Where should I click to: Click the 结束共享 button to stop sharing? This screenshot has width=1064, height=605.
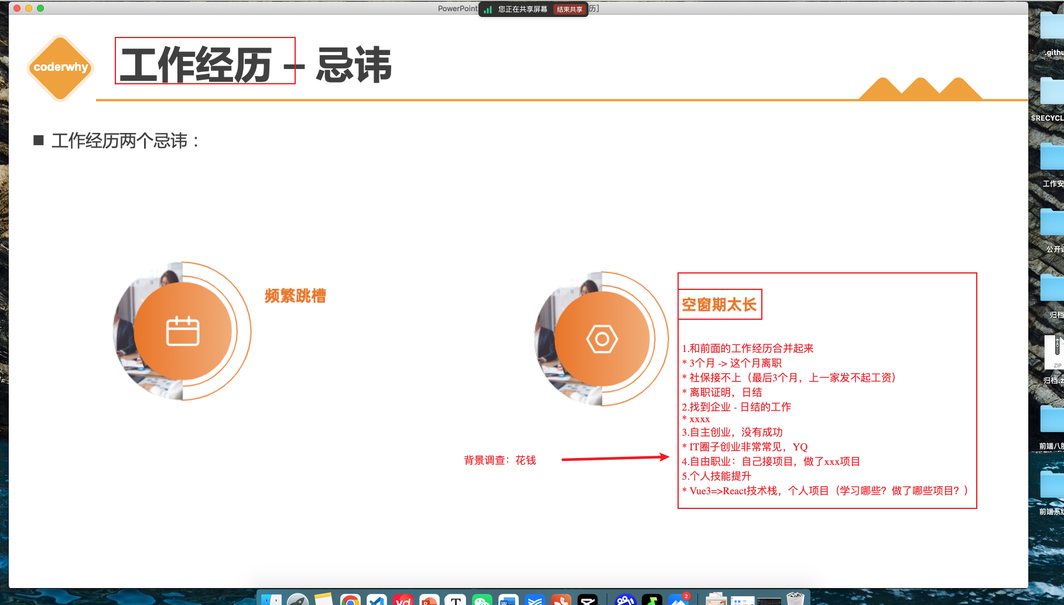coord(569,9)
